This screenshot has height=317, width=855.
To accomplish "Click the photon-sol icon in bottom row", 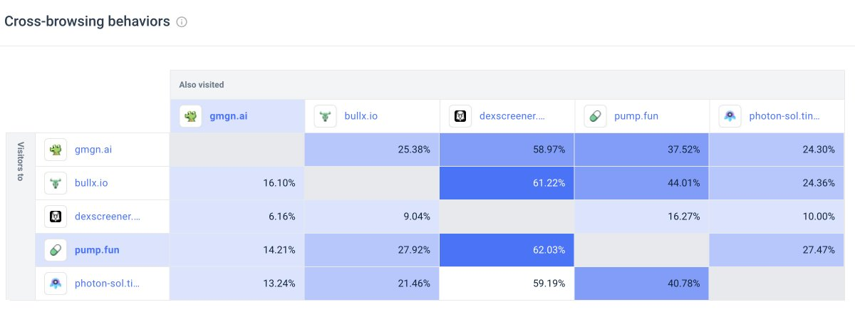I will (x=56, y=283).
